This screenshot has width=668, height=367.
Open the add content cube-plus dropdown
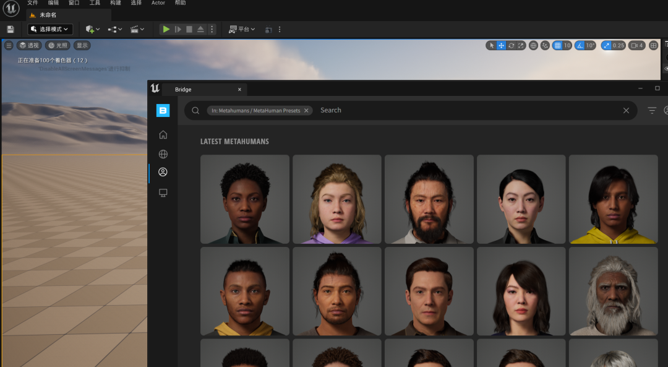92,30
